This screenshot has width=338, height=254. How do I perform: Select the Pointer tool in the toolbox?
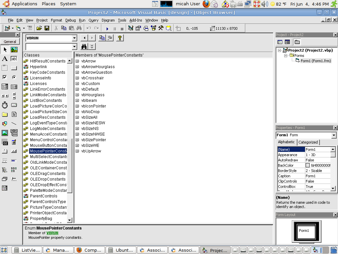(5, 50)
